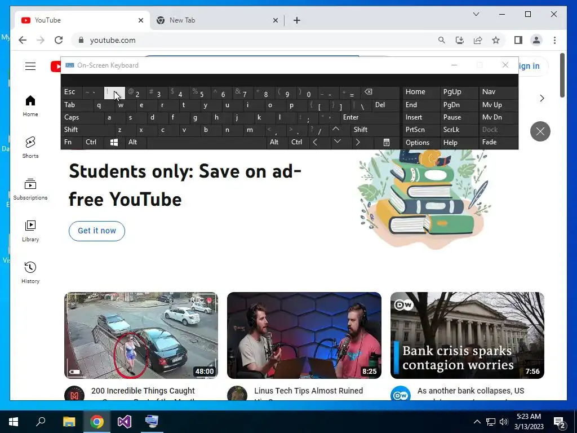Click Fade key on On-Screen Keyboard
Image resolution: width=577 pixels, height=433 pixels.
pos(498,143)
